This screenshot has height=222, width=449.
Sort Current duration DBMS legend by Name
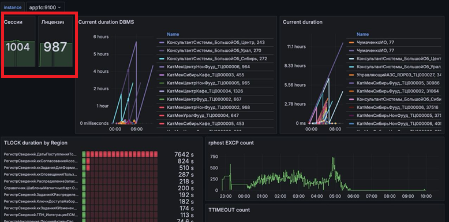click(173, 34)
